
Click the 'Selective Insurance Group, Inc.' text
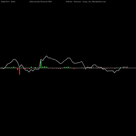tap(79, 2)
